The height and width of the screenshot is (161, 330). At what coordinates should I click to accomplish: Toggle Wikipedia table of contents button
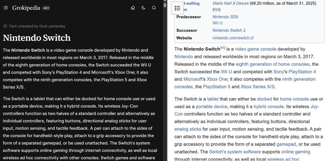[178, 8]
